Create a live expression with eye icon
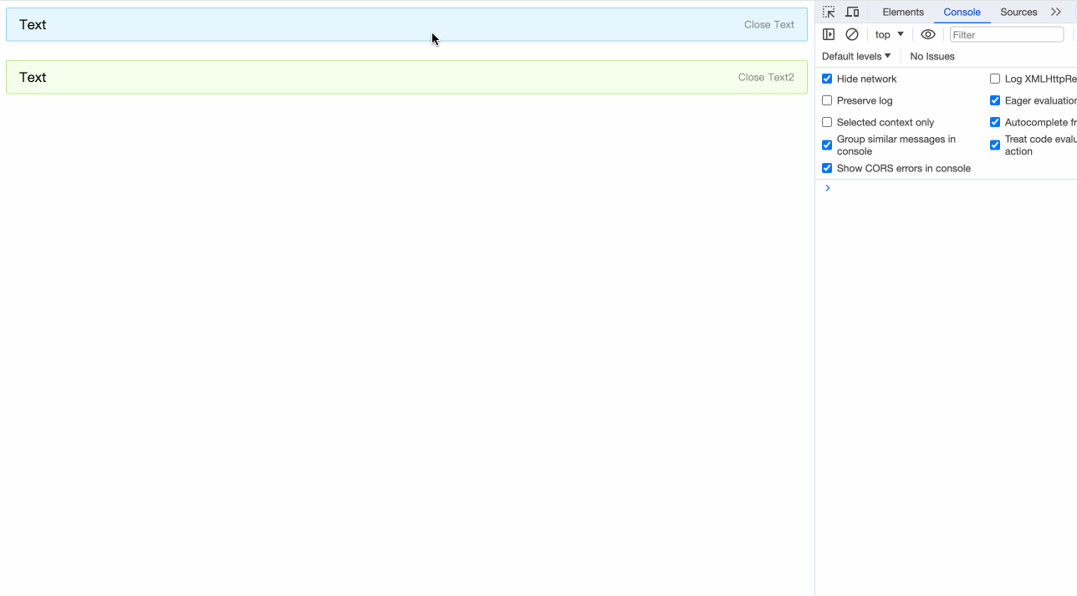Screen dimensions: 1077x596 click(927, 34)
